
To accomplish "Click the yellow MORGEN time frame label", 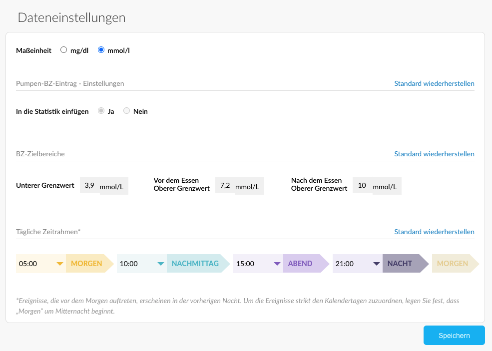I will [87, 264].
